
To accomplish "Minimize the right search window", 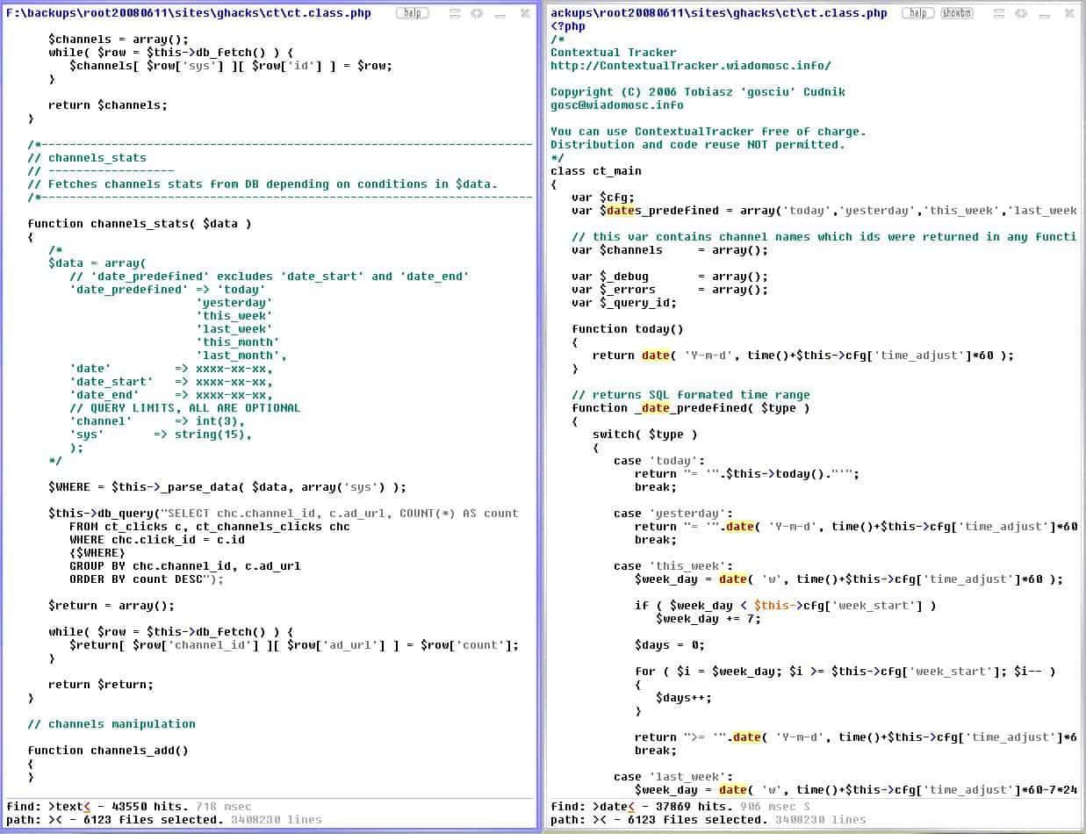I will [x=1045, y=13].
